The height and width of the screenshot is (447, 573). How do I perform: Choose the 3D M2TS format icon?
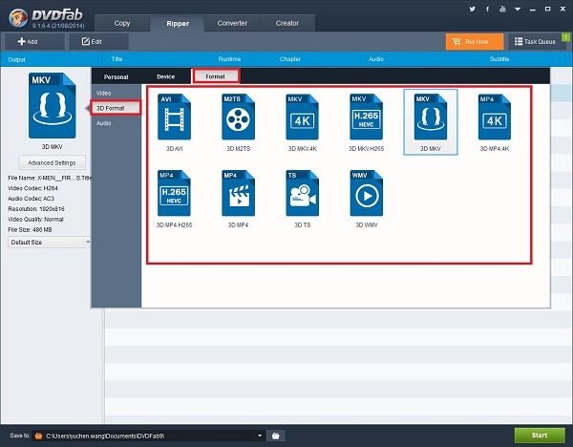coord(238,117)
